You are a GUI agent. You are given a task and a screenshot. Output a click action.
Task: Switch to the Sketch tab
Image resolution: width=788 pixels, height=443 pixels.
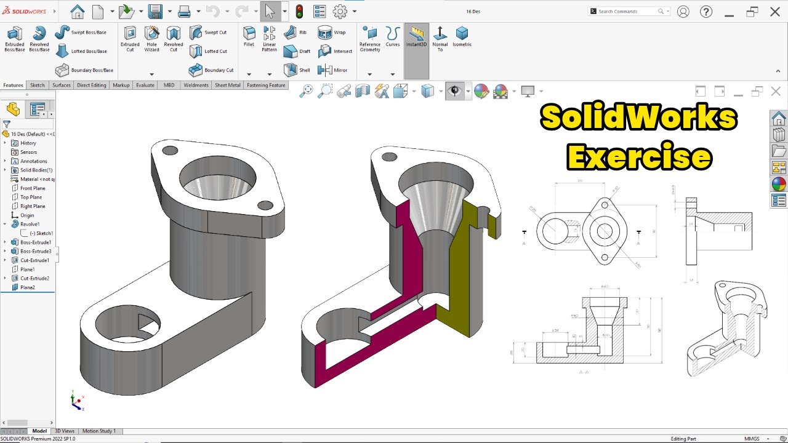(x=38, y=85)
